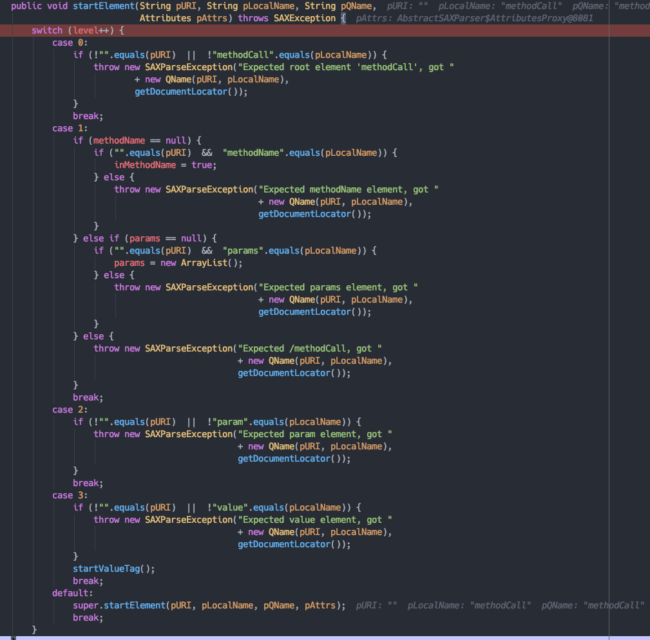Click the startValueTag() call
650x640 pixels.
click(x=113, y=569)
